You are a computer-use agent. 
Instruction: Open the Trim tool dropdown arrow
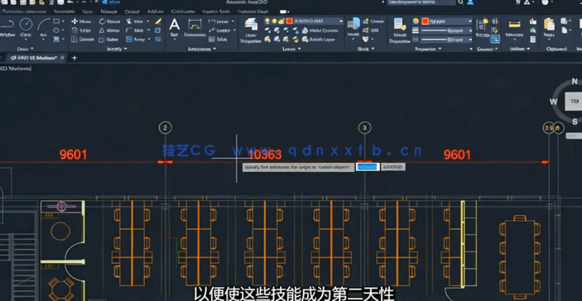(x=148, y=21)
